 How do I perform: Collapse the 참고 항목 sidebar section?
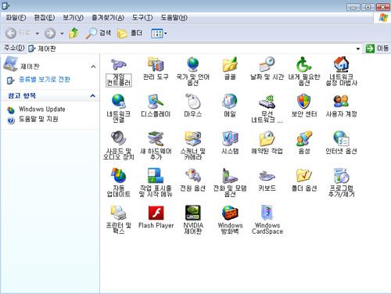tap(93, 96)
